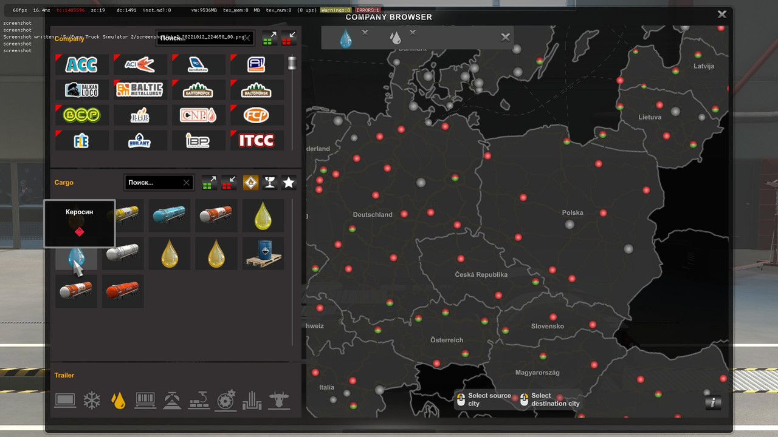The image size is (778, 437).
Task: Select the blue drop map filter chip
Action: (346, 39)
